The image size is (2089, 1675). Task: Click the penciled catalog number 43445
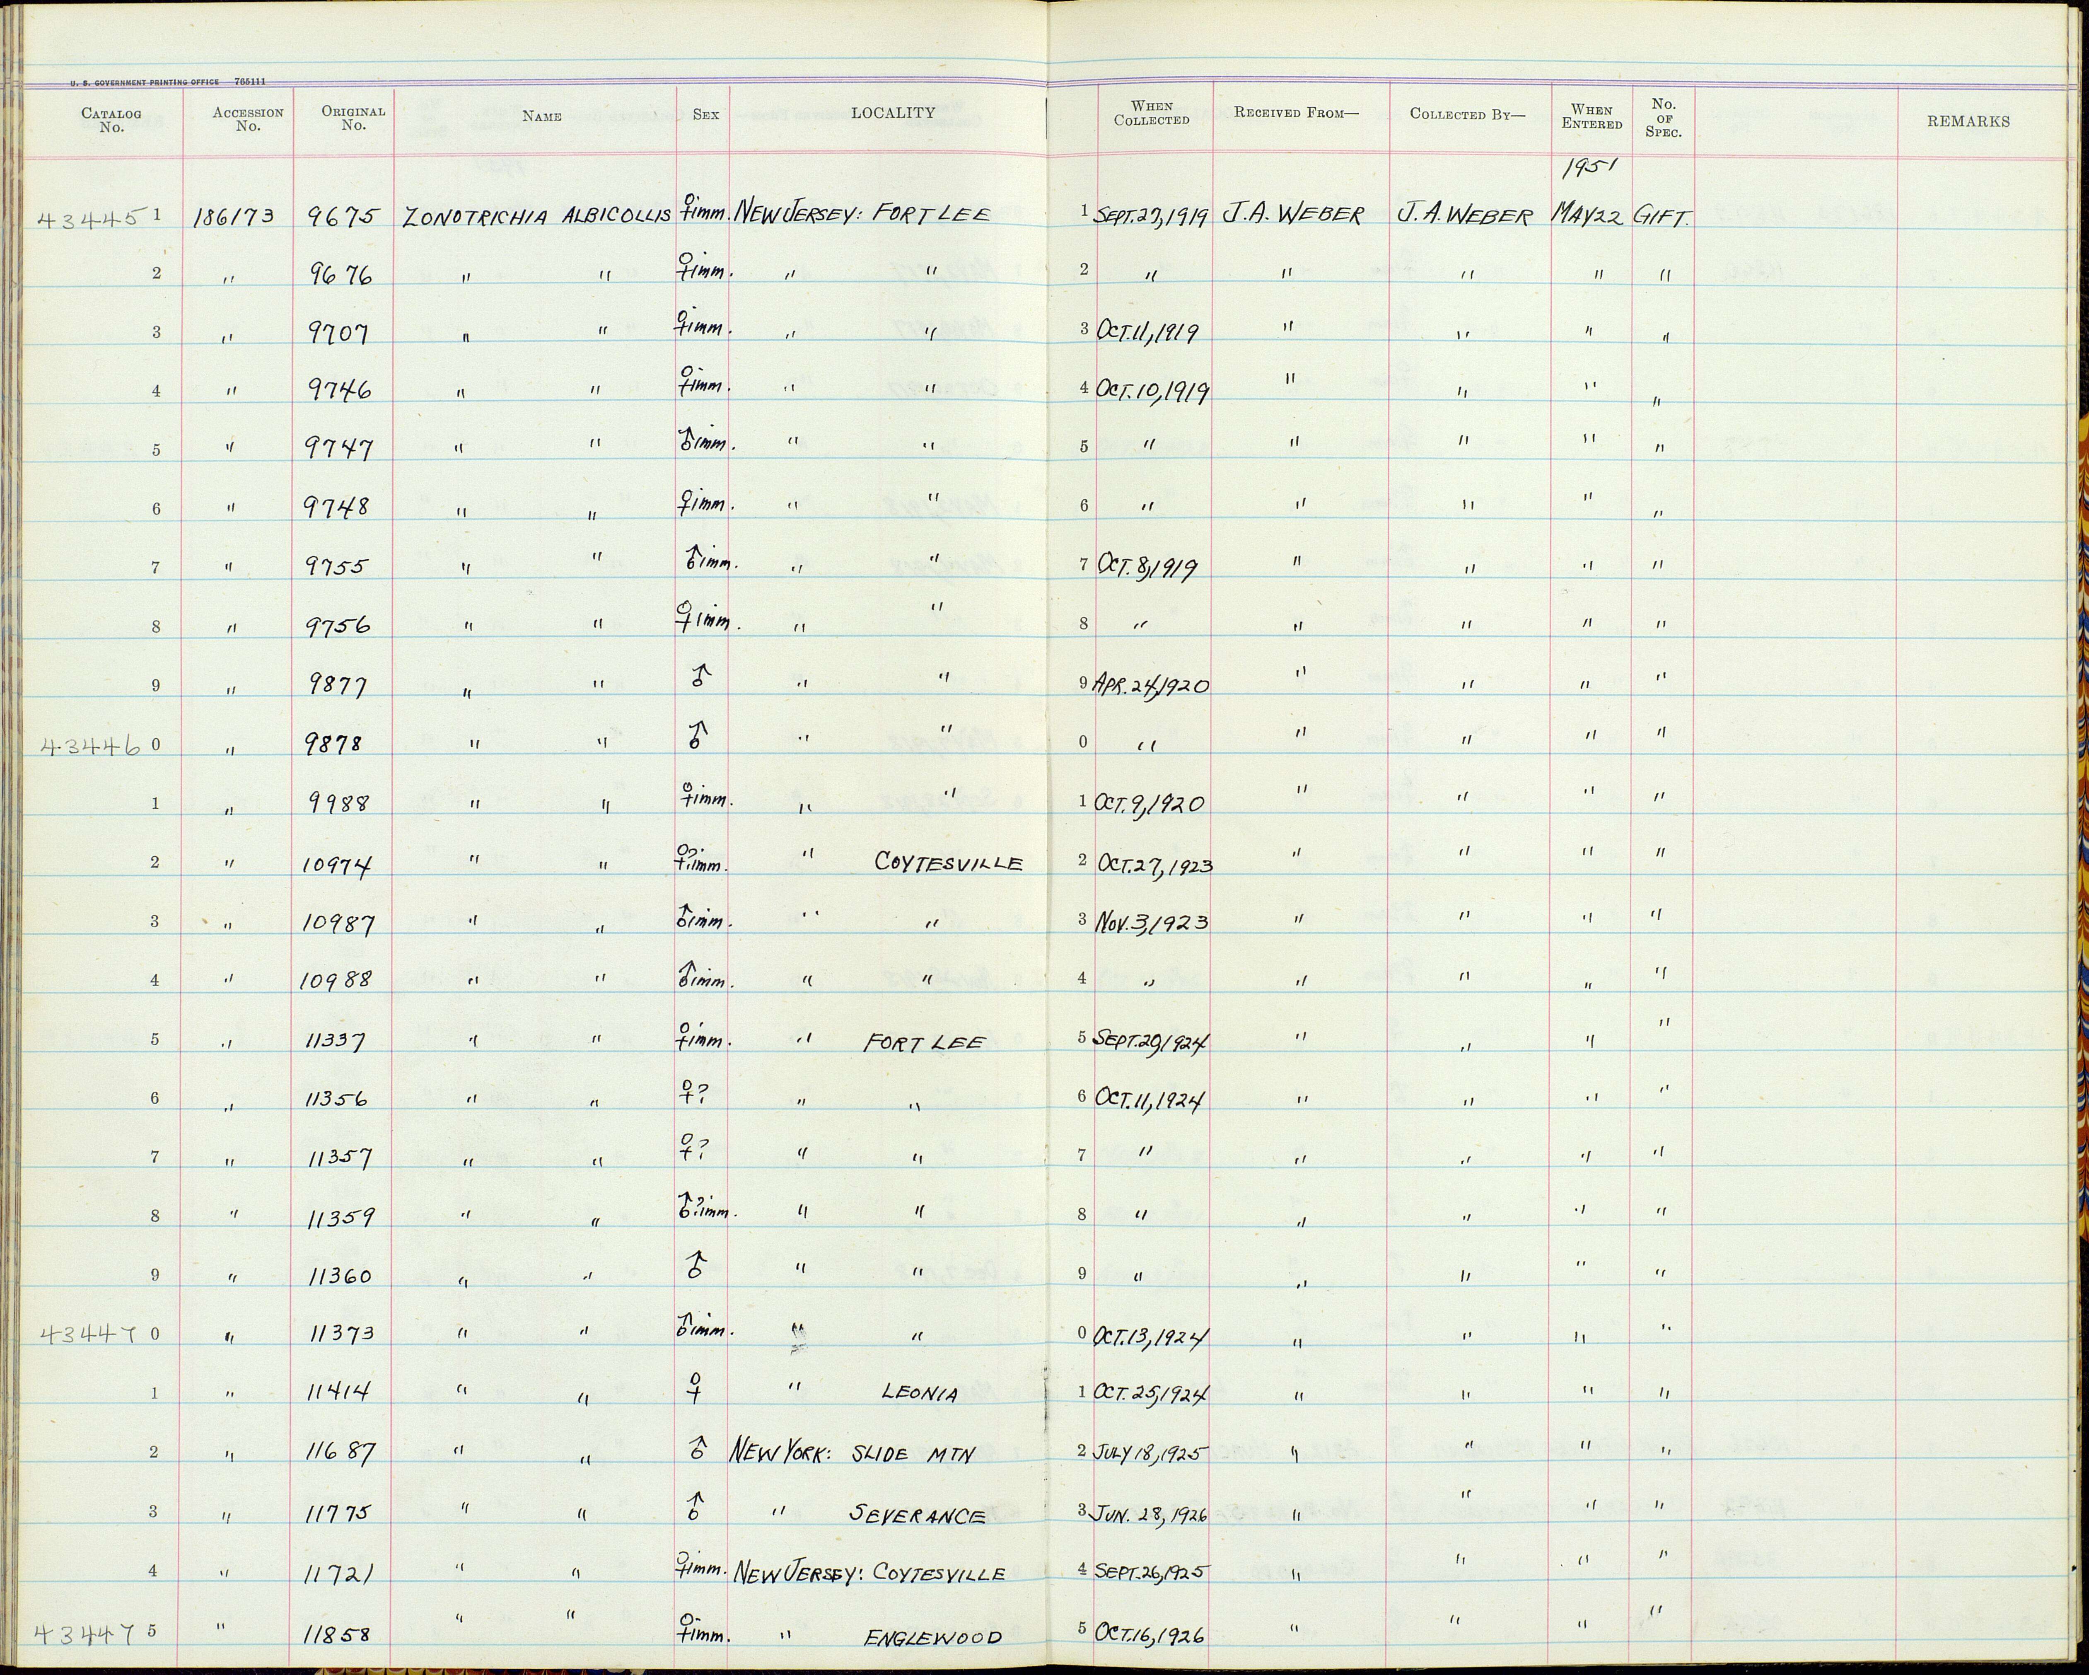[x=92, y=217]
